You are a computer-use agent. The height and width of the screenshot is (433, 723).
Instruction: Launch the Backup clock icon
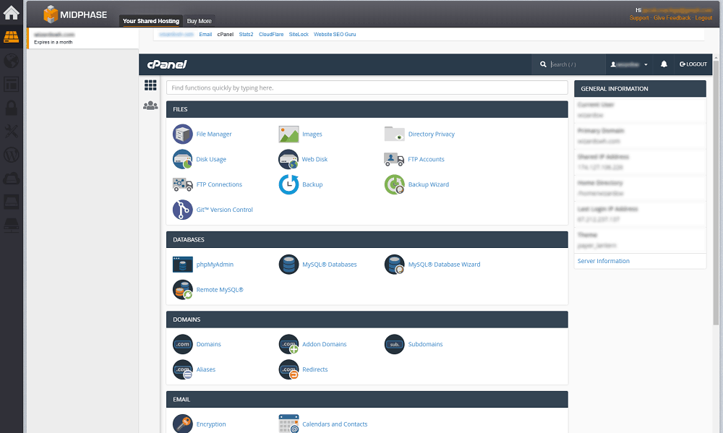pyautogui.click(x=288, y=184)
